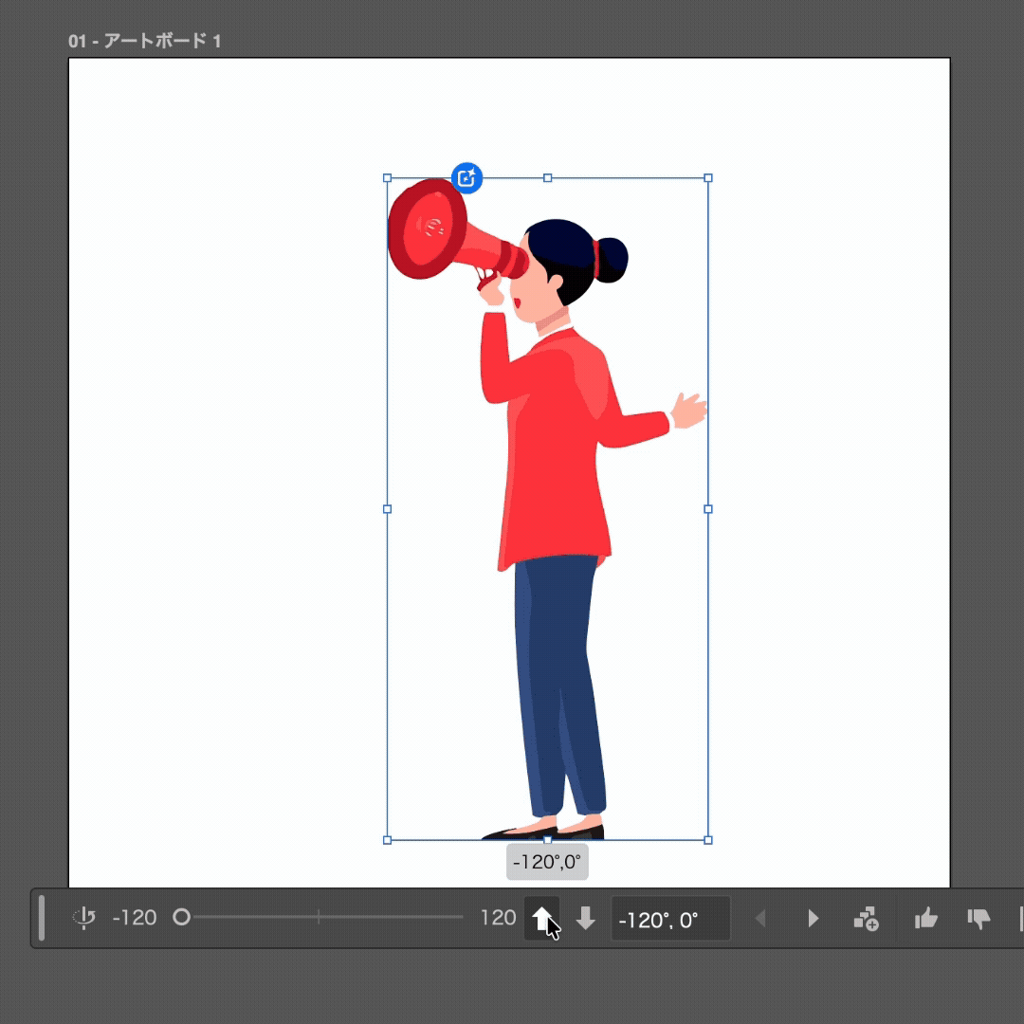
Task: Click the horizontal rotation icon in the taskbar
Action: pos(84,918)
